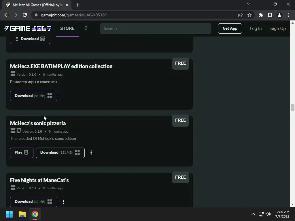Click the page vertical scrollbar thumb
This screenshot has width=295, height=221.
click(x=292, y=108)
